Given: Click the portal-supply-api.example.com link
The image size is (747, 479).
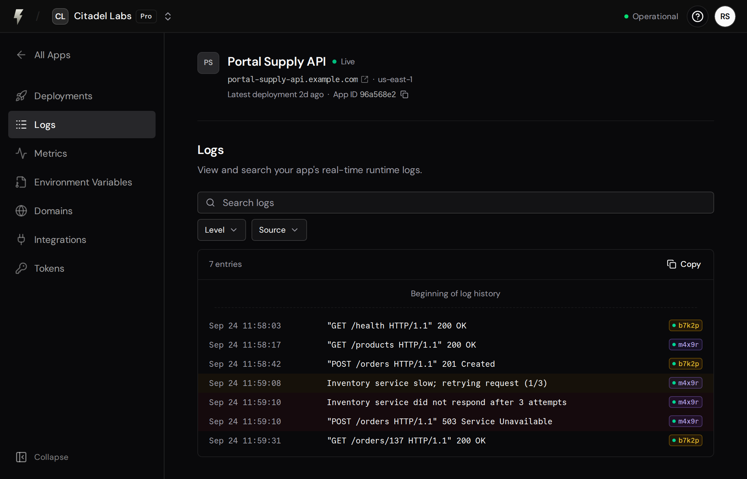Looking at the screenshot, I should tap(293, 79).
